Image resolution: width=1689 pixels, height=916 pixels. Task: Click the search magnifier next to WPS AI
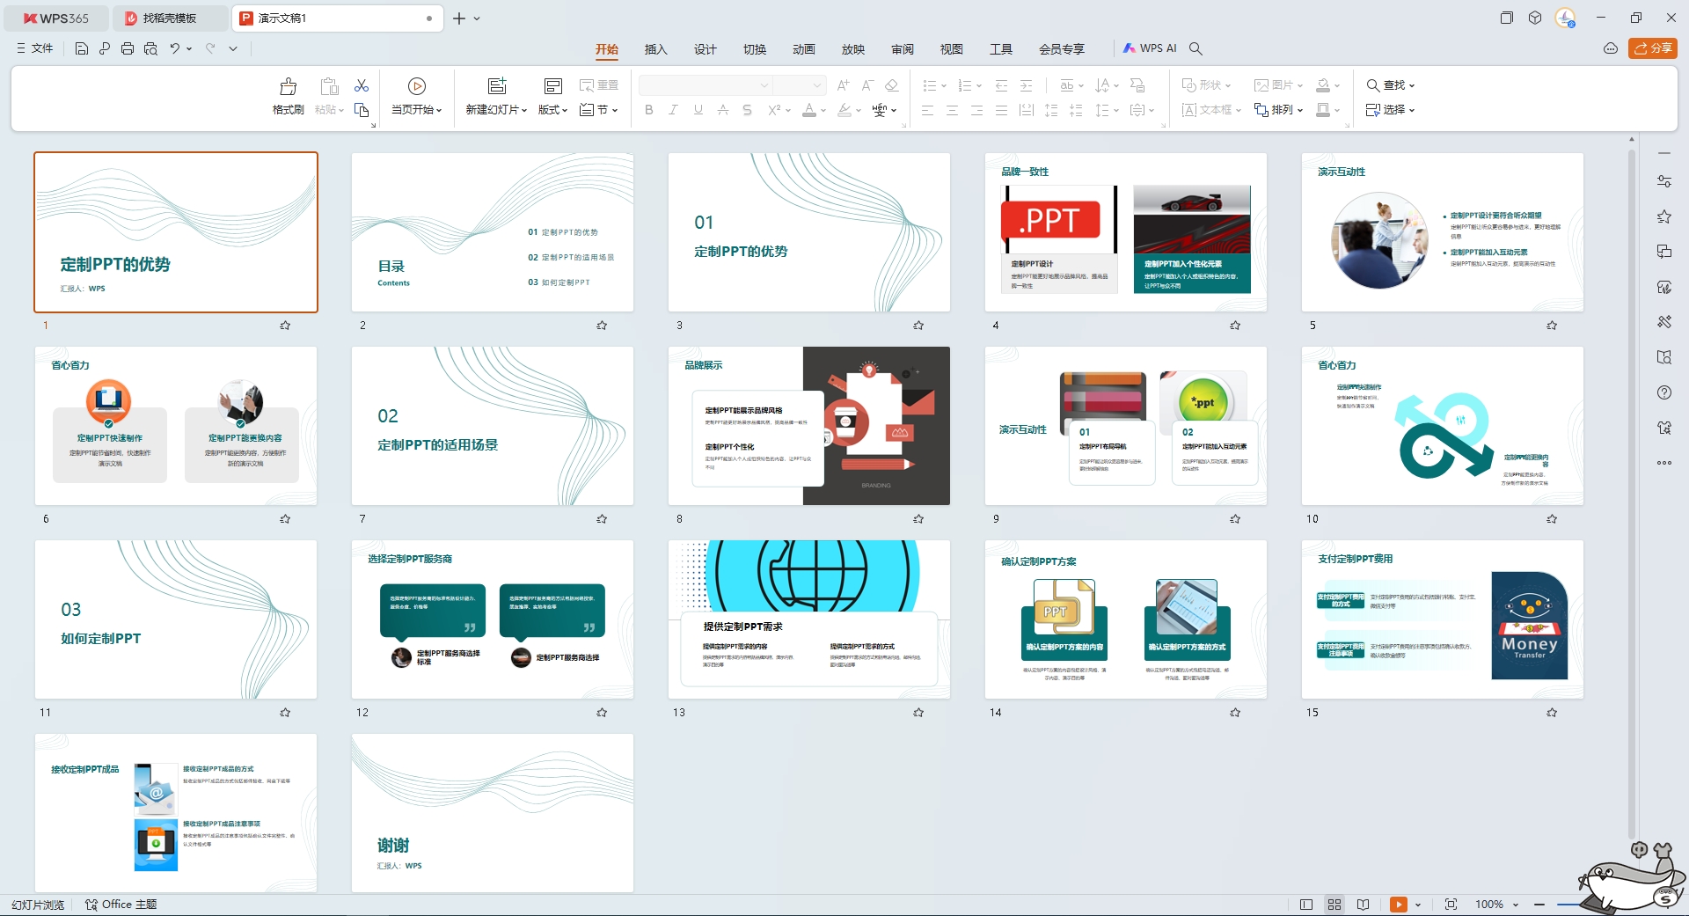pyautogui.click(x=1195, y=48)
